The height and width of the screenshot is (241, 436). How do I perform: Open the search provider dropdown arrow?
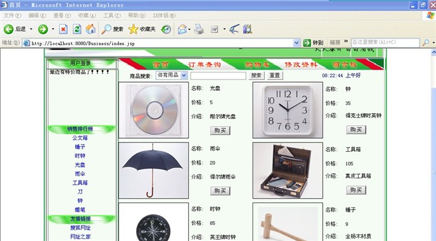(x=433, y=42)
